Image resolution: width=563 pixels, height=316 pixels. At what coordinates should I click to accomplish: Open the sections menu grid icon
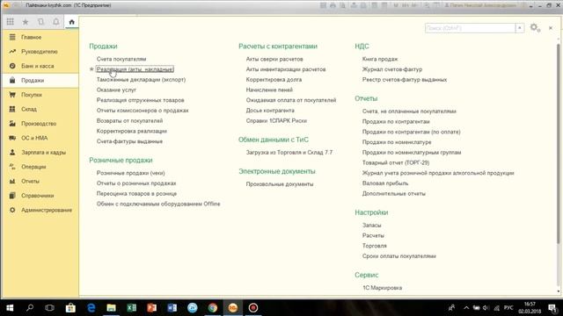click(x=10, y=22)
